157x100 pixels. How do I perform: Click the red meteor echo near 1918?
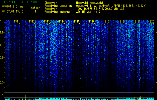point(119,77)
